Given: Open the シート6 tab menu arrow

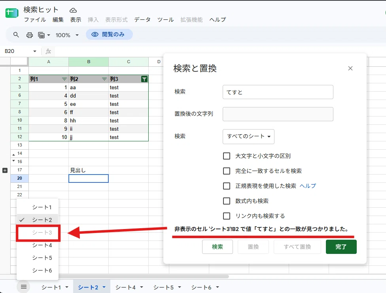Looking at the screenshot, I should (x=218, y=287).
